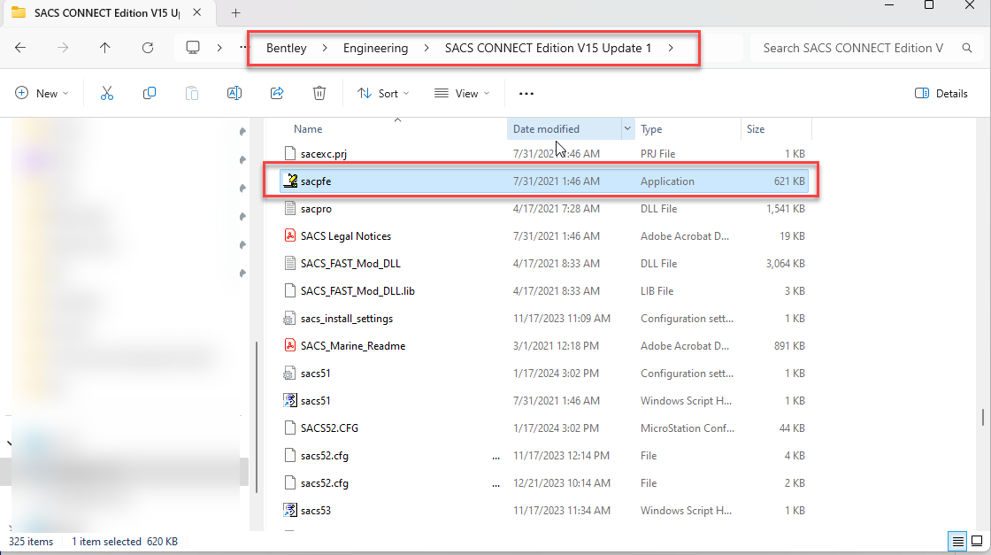Select sacs52.cfg modified 12/21/2023
This screenshot has width=991, height=555.
pyautogui.click(x=543, y=483)
